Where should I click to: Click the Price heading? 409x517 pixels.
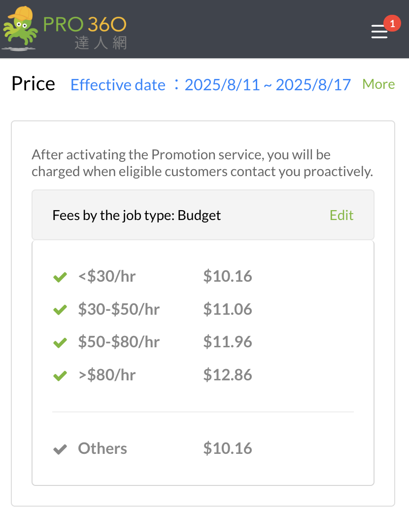tap(33, 84)
